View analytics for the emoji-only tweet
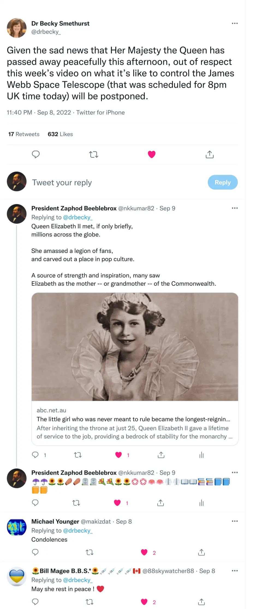Screen dimensions: 264x609 [201, 503]
